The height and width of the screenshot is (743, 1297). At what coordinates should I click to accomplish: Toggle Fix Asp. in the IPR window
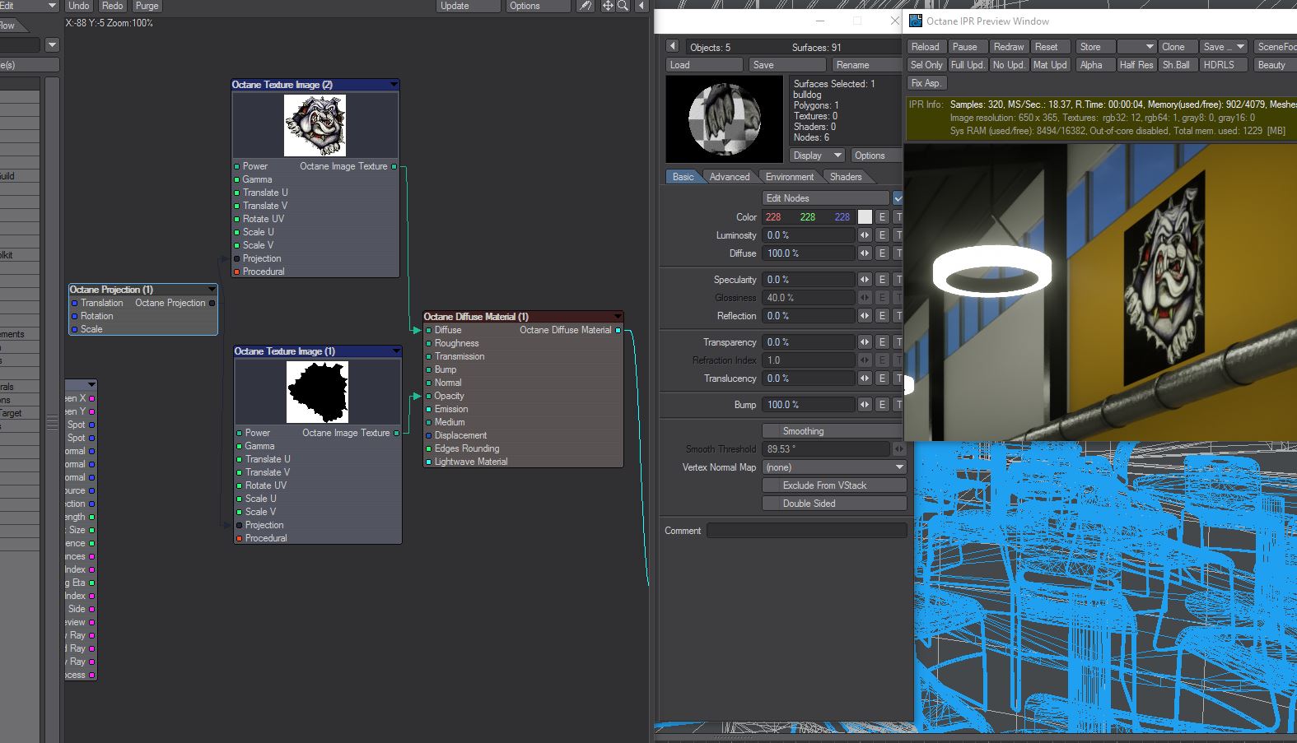click(926, 83)
